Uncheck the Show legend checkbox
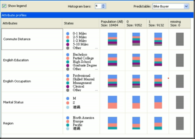 tap(4, 6)
